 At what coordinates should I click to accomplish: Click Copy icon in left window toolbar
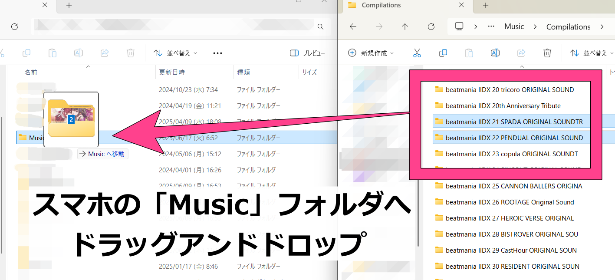pos(26,53)
